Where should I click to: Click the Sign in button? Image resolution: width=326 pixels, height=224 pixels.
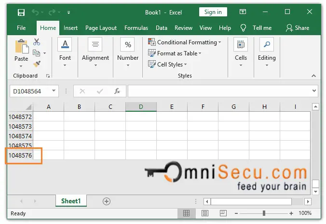(x=213, y=12)
